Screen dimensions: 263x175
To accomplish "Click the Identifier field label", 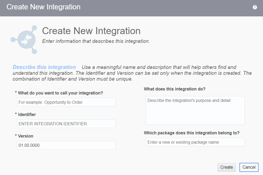I will 27,114.
